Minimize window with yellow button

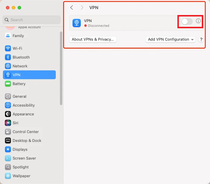click(14, 8)
